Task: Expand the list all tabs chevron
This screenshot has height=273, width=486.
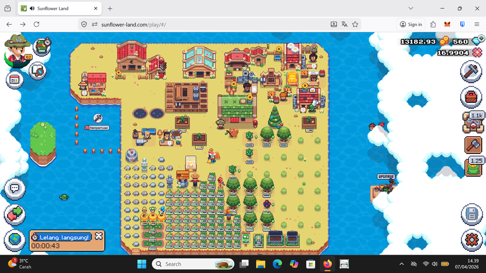Action: coord(411,8)
